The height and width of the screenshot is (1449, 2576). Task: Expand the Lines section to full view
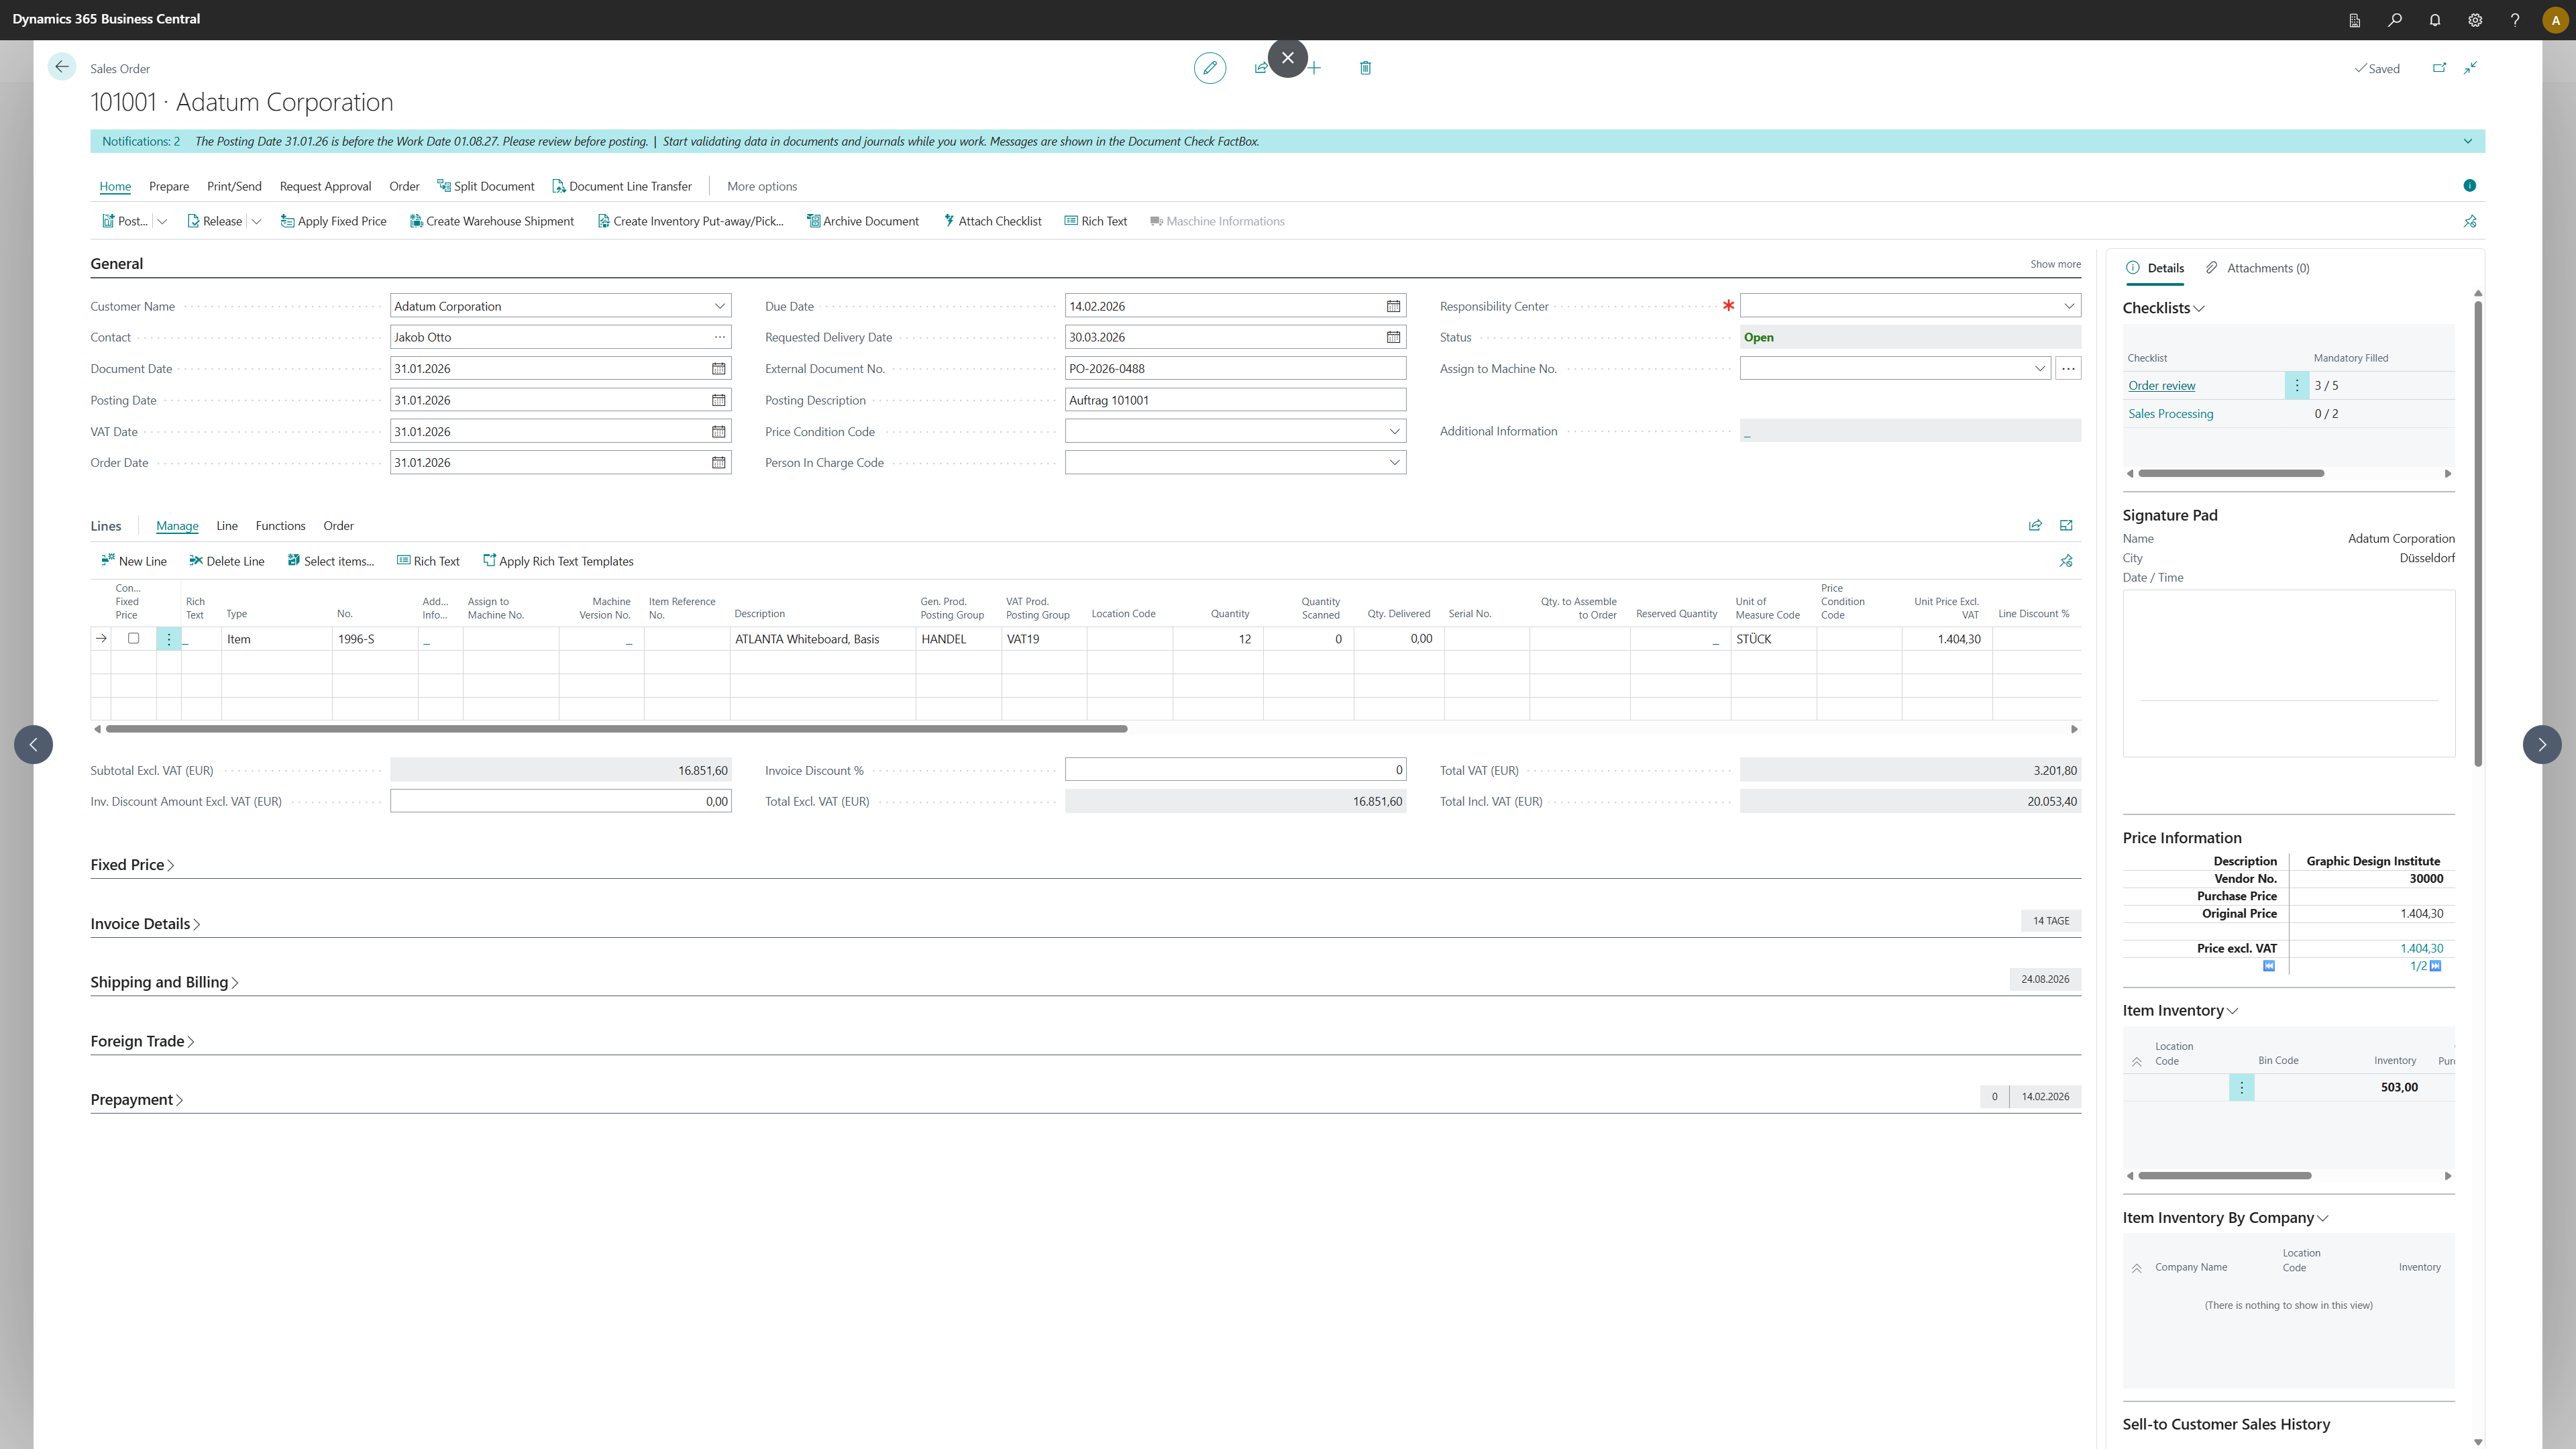pos(2066,526)
